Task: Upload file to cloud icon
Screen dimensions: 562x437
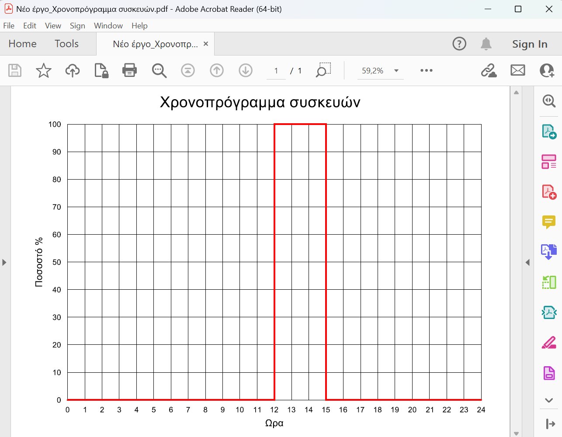Action: 73,70
